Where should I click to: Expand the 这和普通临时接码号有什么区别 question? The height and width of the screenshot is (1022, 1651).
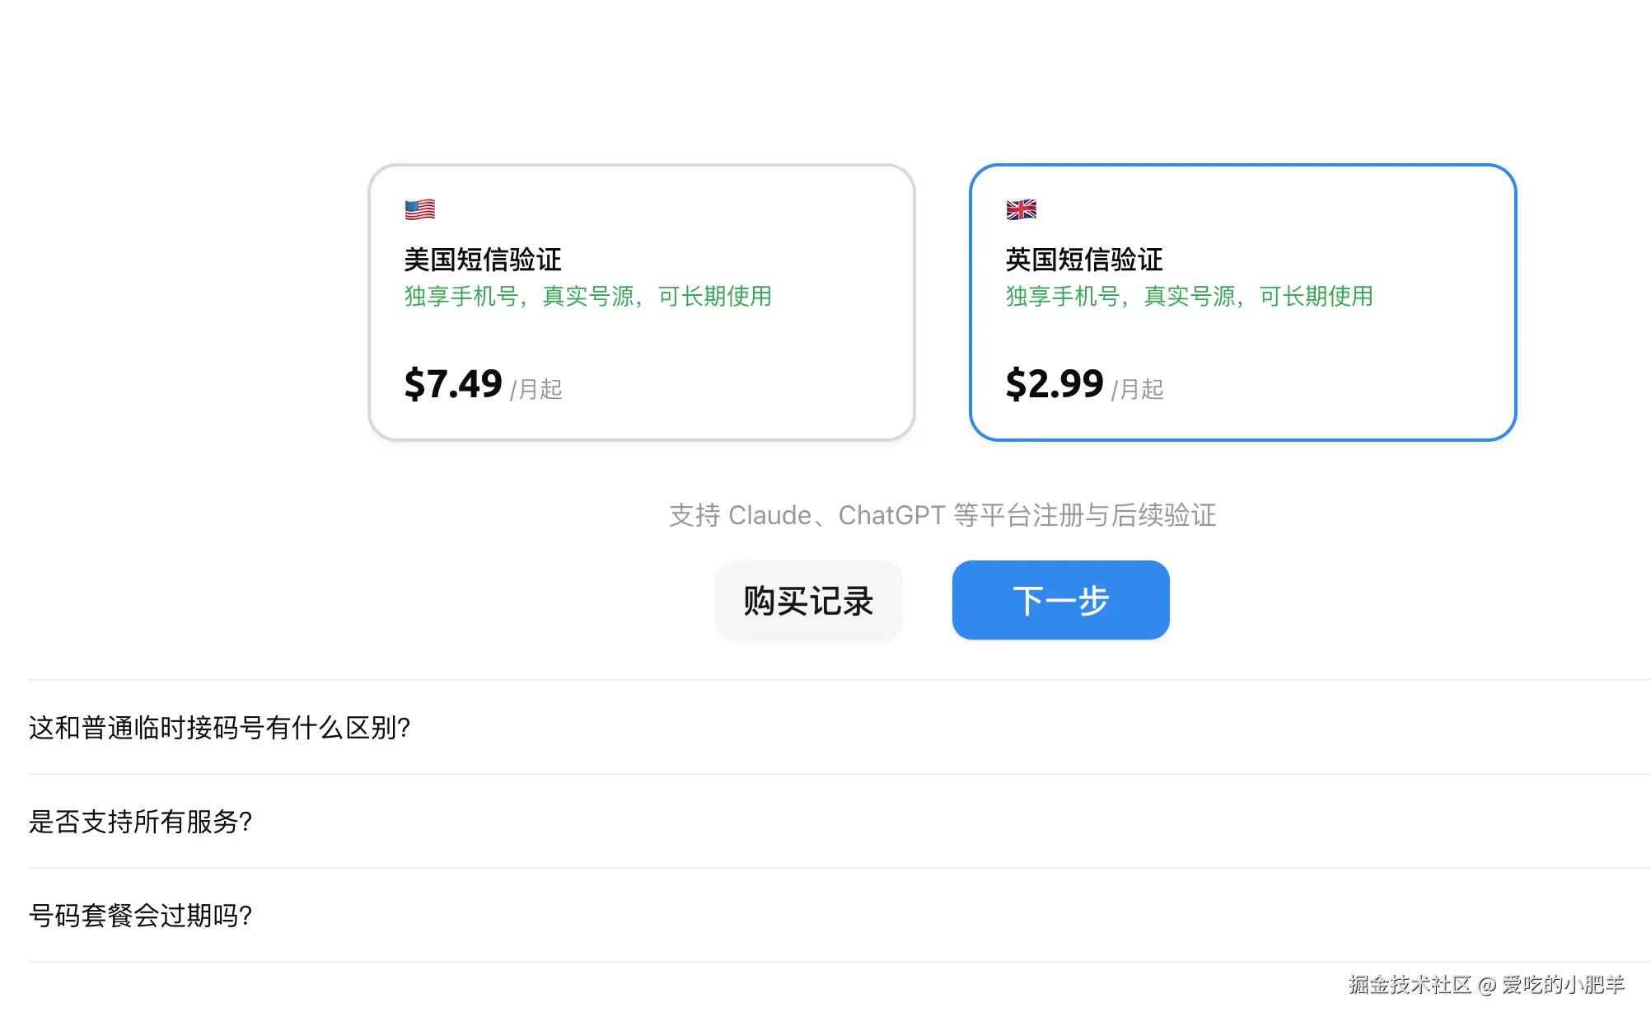pos(220,728)
